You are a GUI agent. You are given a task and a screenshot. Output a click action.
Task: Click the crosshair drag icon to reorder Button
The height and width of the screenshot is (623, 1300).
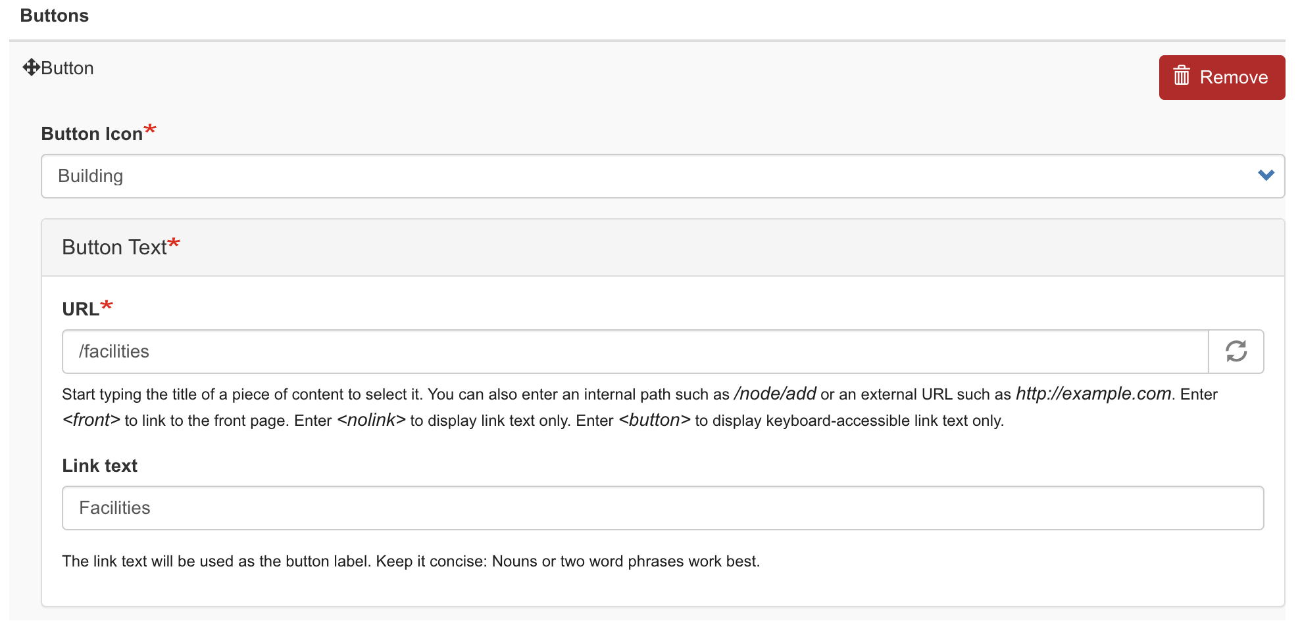[x=31, y=66]
